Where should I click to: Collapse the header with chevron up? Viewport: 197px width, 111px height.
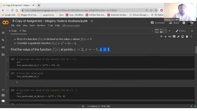[192, 31]
